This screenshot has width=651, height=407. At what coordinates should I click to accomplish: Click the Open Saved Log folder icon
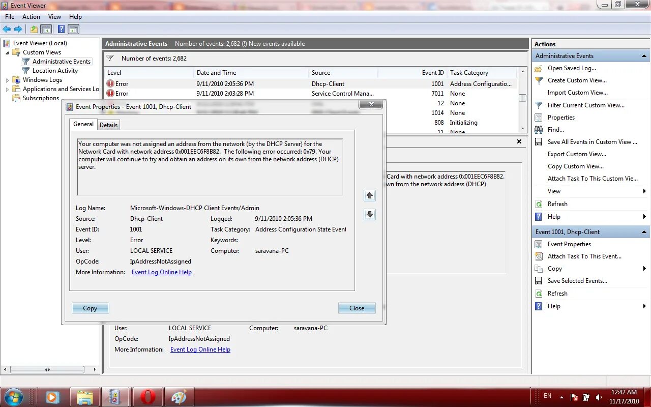click(539, 68)
